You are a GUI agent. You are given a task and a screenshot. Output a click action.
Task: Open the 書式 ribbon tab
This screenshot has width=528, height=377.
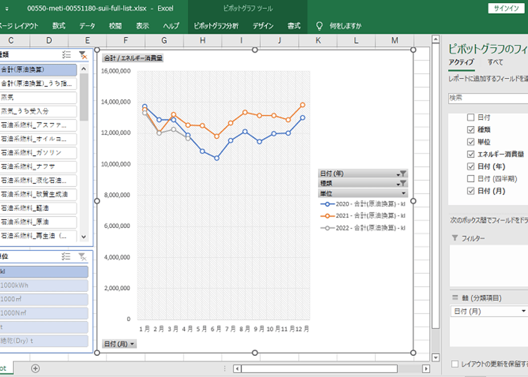click(x=294, y=26)
